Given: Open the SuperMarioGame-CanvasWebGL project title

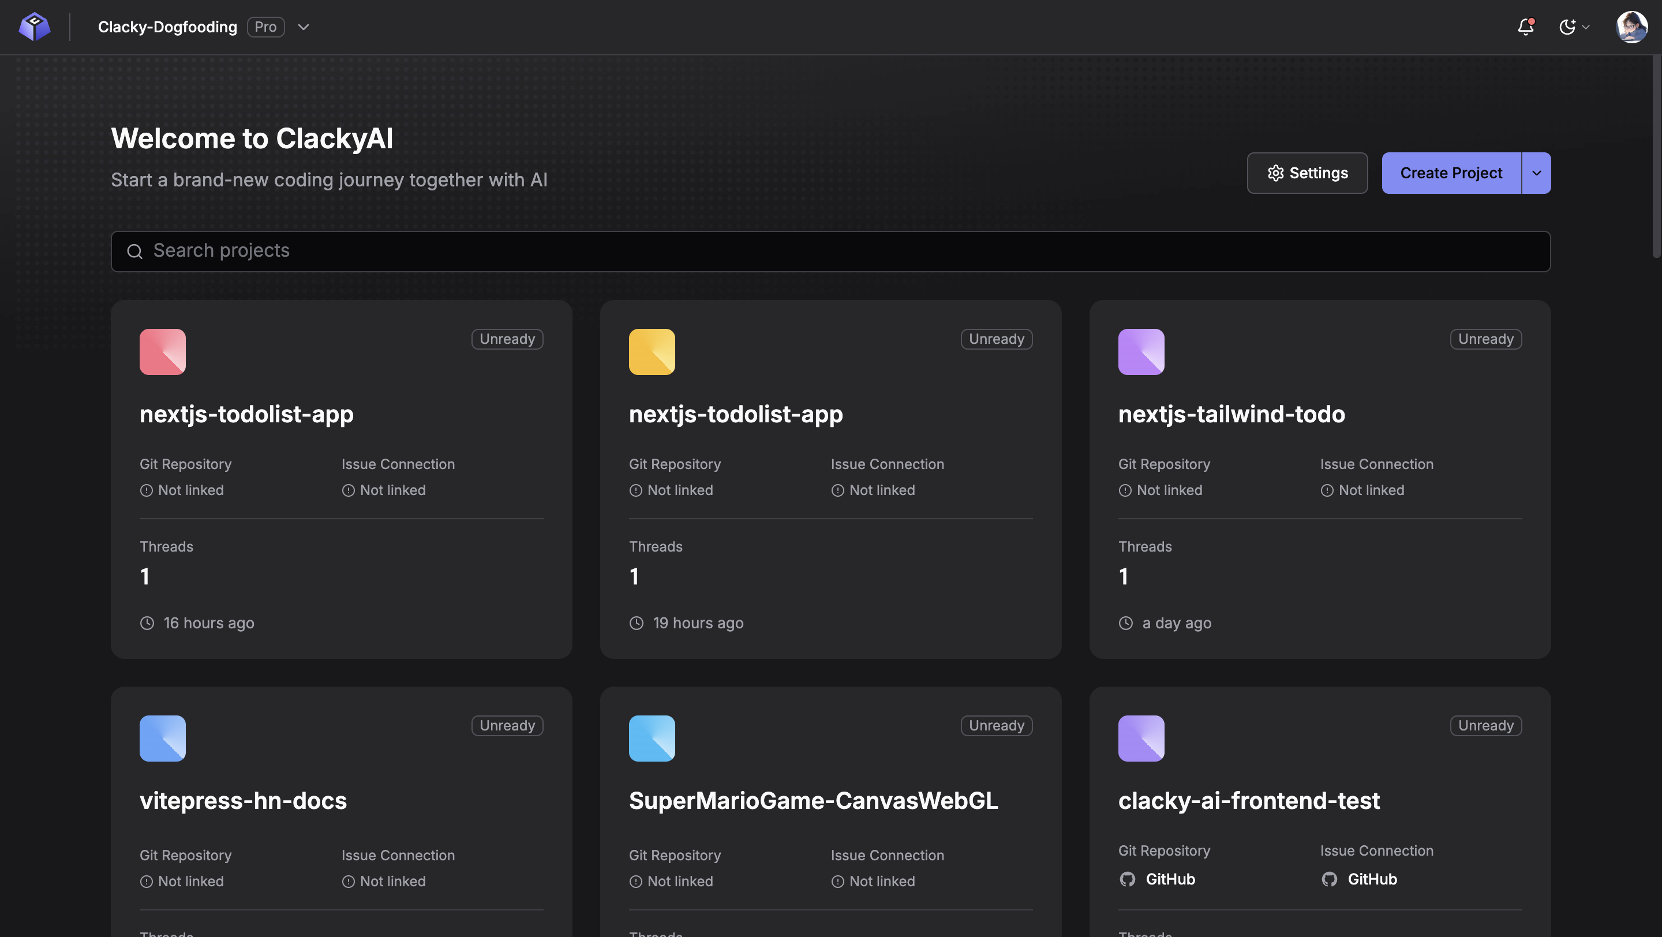Looking at the screenshot, I should [813, 800].
